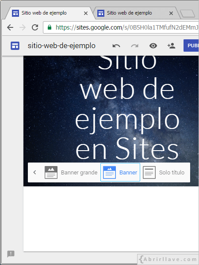Collapse header type options with left chevron
Viewport: 199px width, 265px height.
[x=34, y=172]
